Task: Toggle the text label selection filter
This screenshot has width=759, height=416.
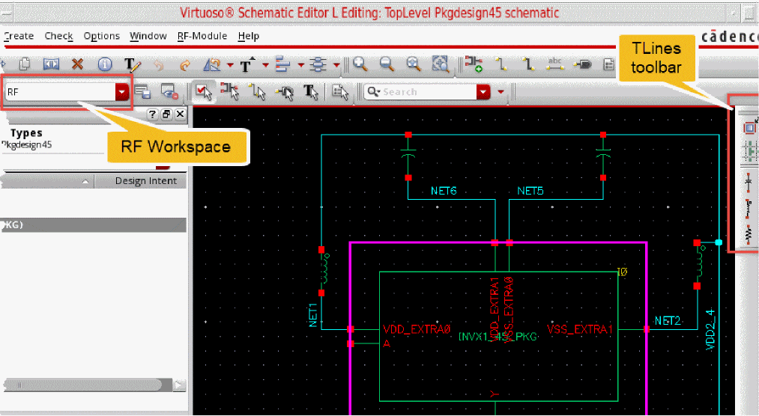Action: [310, 91]
